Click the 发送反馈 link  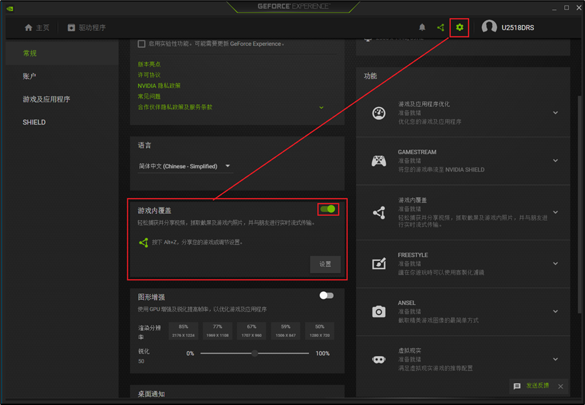pos(538,385)
